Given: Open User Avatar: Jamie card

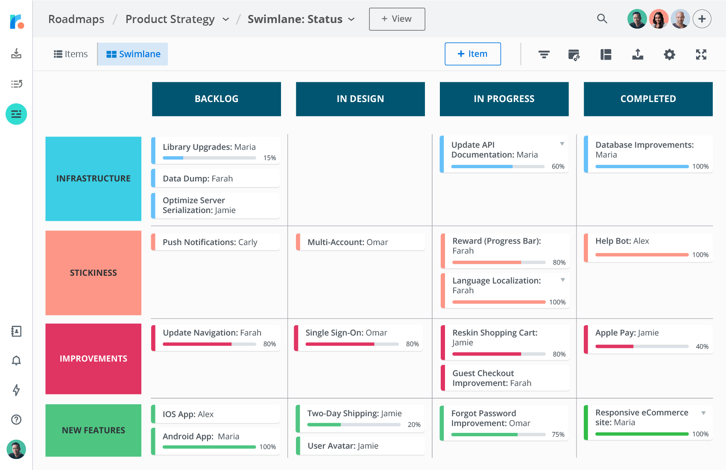Looking at the screenshot, I should click(x=360, y=446).
